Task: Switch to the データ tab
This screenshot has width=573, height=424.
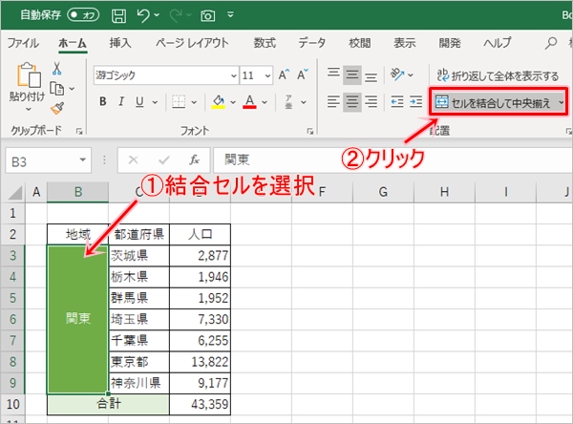Action: [x=311, y=43]
